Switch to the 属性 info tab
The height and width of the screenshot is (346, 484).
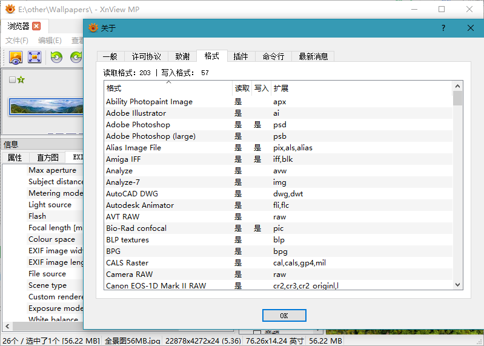coord(15,158)
